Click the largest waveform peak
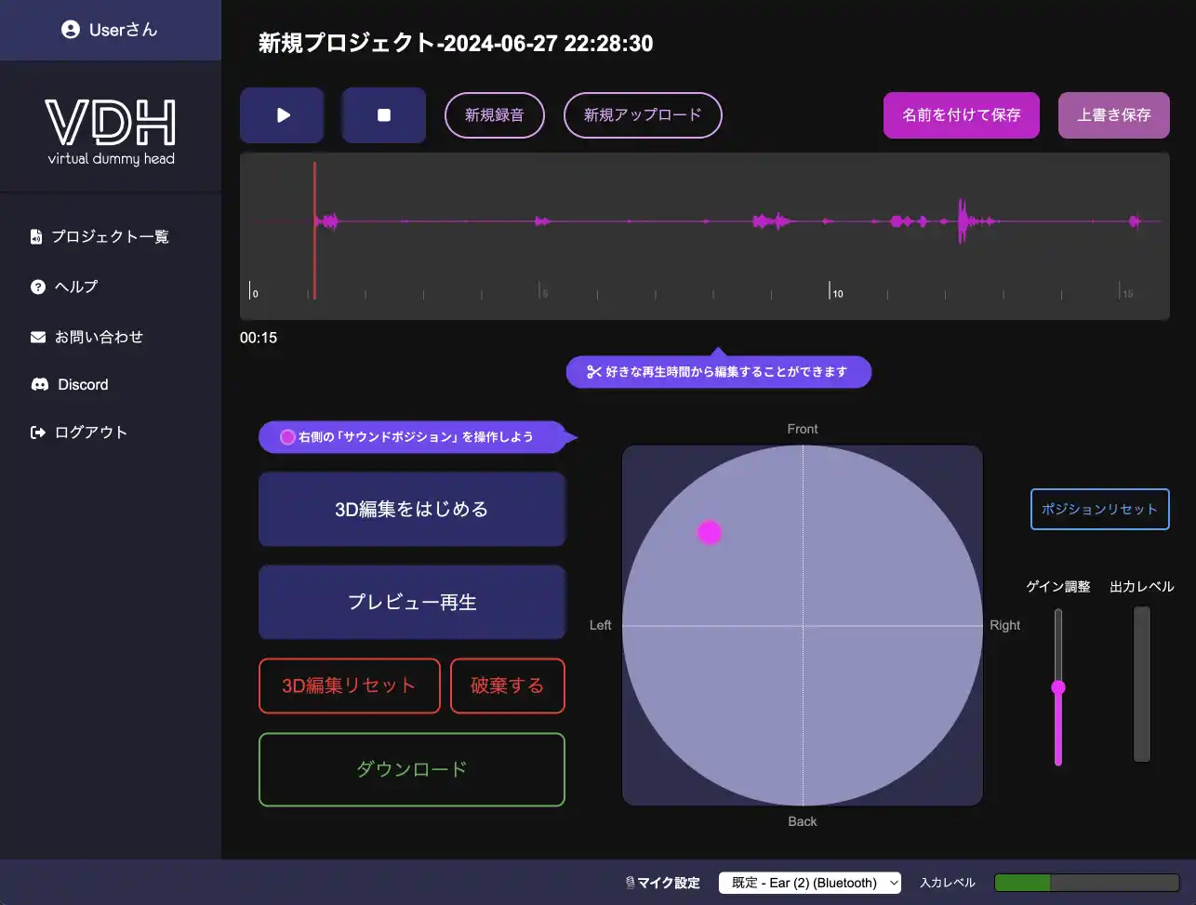This screenshot has height=905, width=1196. tap(962, 220)
